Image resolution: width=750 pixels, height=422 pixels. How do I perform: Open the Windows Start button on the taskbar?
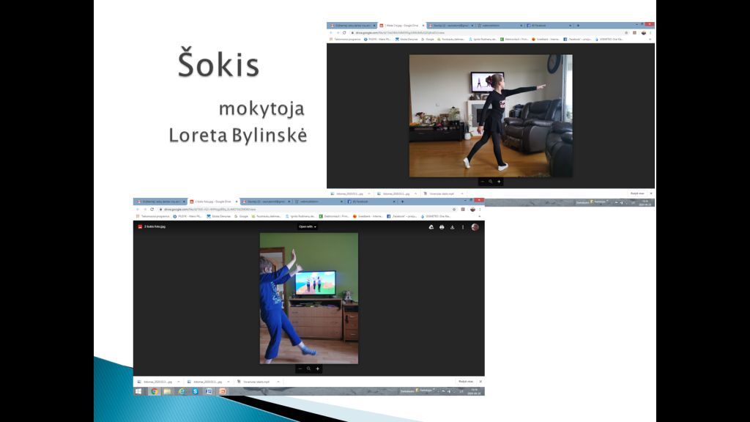tap(138, 391)
